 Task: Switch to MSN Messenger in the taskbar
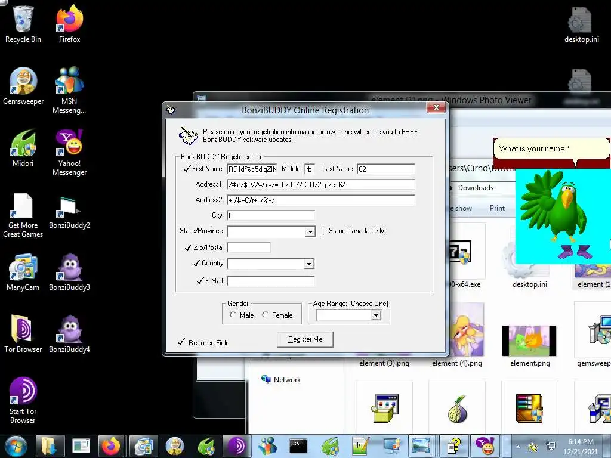pos(268,446)
